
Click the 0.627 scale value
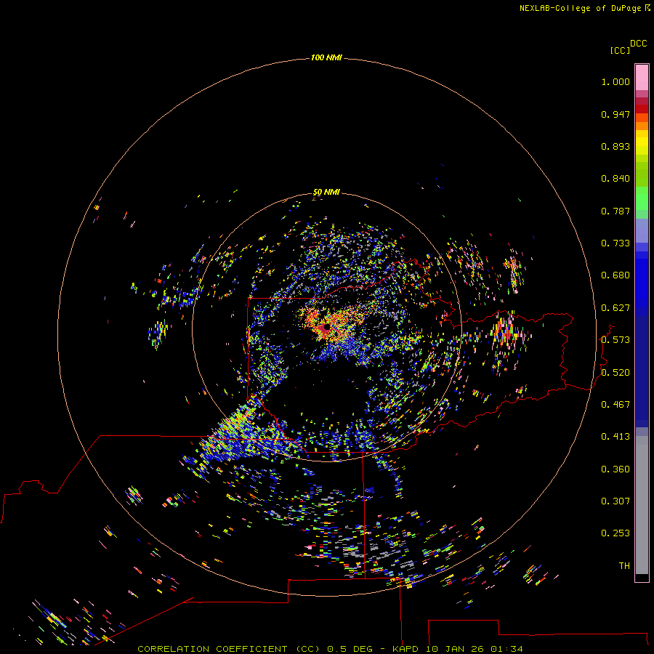(x=615, y=308)
